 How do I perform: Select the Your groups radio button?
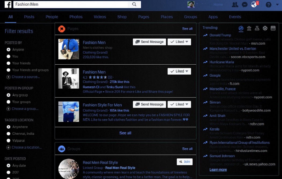(x=8, y=102)
